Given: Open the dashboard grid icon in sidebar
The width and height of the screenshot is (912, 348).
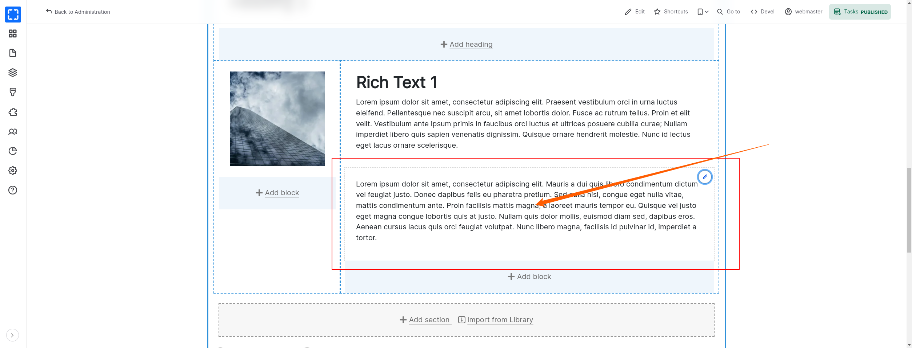Looking at the screenshot, I should (x=13, y=34).
